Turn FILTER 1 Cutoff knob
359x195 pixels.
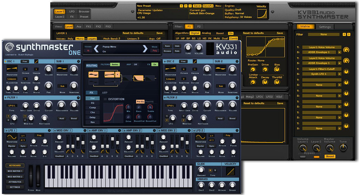point(48,105)
